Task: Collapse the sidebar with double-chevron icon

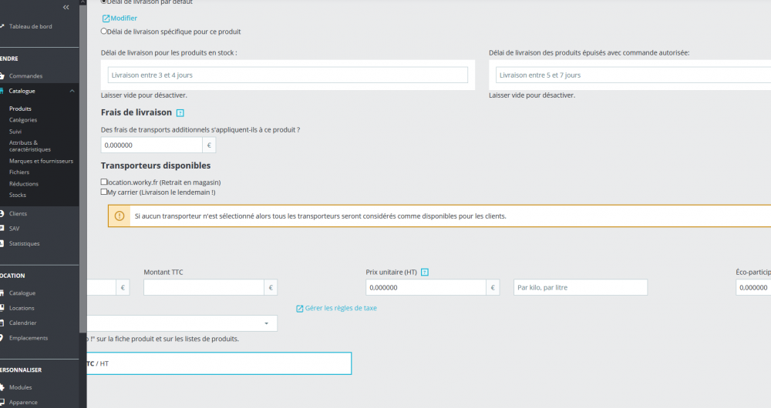Action: click(66, 8)
